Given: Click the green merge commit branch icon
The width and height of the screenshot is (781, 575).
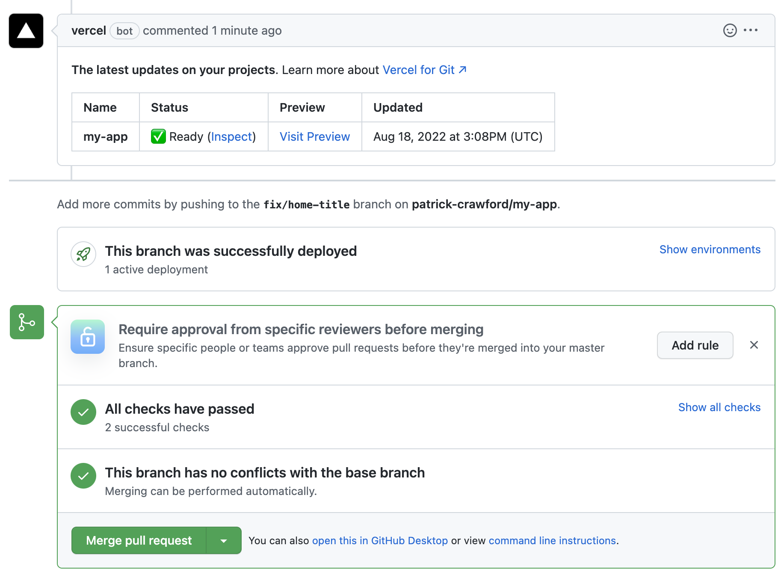Looking at the screenshot, I should click(x=27, y=322).
